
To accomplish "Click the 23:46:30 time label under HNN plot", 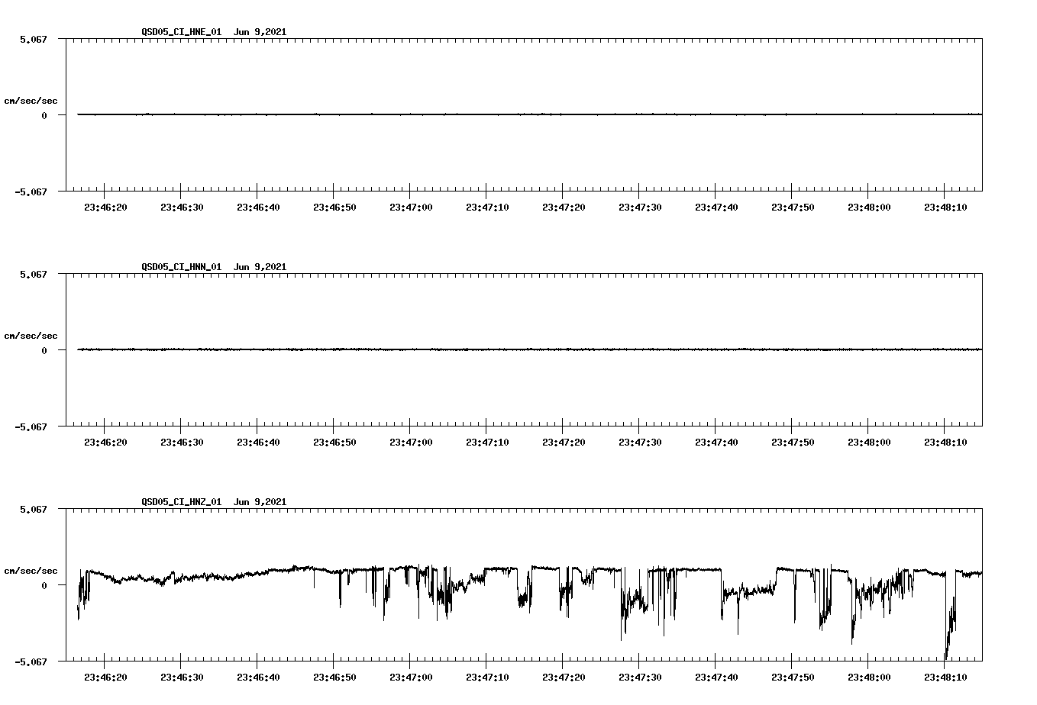I will coord(182,443).
